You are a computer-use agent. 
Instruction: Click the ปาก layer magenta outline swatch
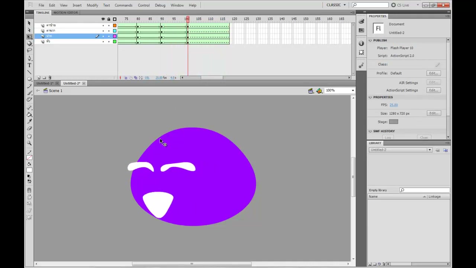pos(115,36)
